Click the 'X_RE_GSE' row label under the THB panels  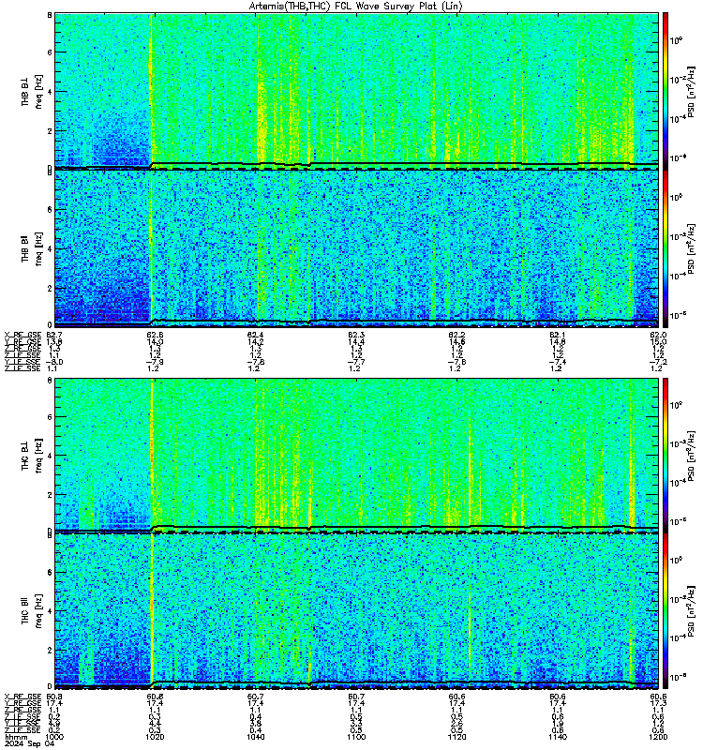pos(22,335)
